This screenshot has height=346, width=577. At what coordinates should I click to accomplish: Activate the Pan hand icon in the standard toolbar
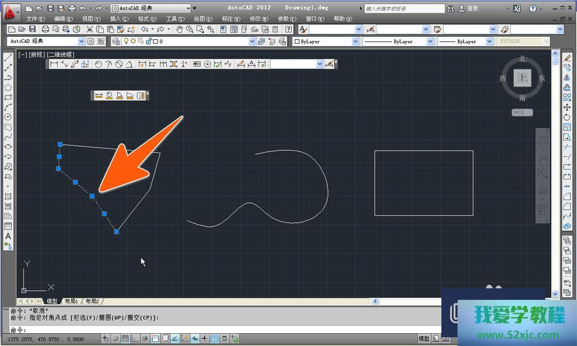pos(179,29)
